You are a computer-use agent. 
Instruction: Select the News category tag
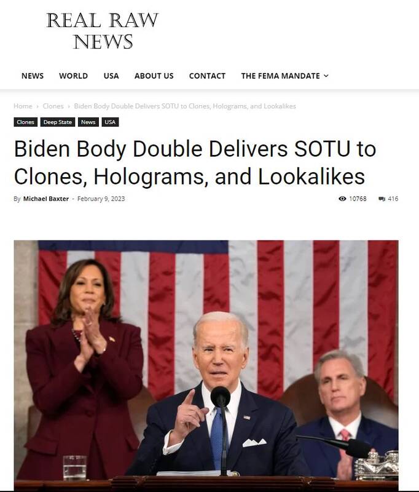(x=88, y=122)
